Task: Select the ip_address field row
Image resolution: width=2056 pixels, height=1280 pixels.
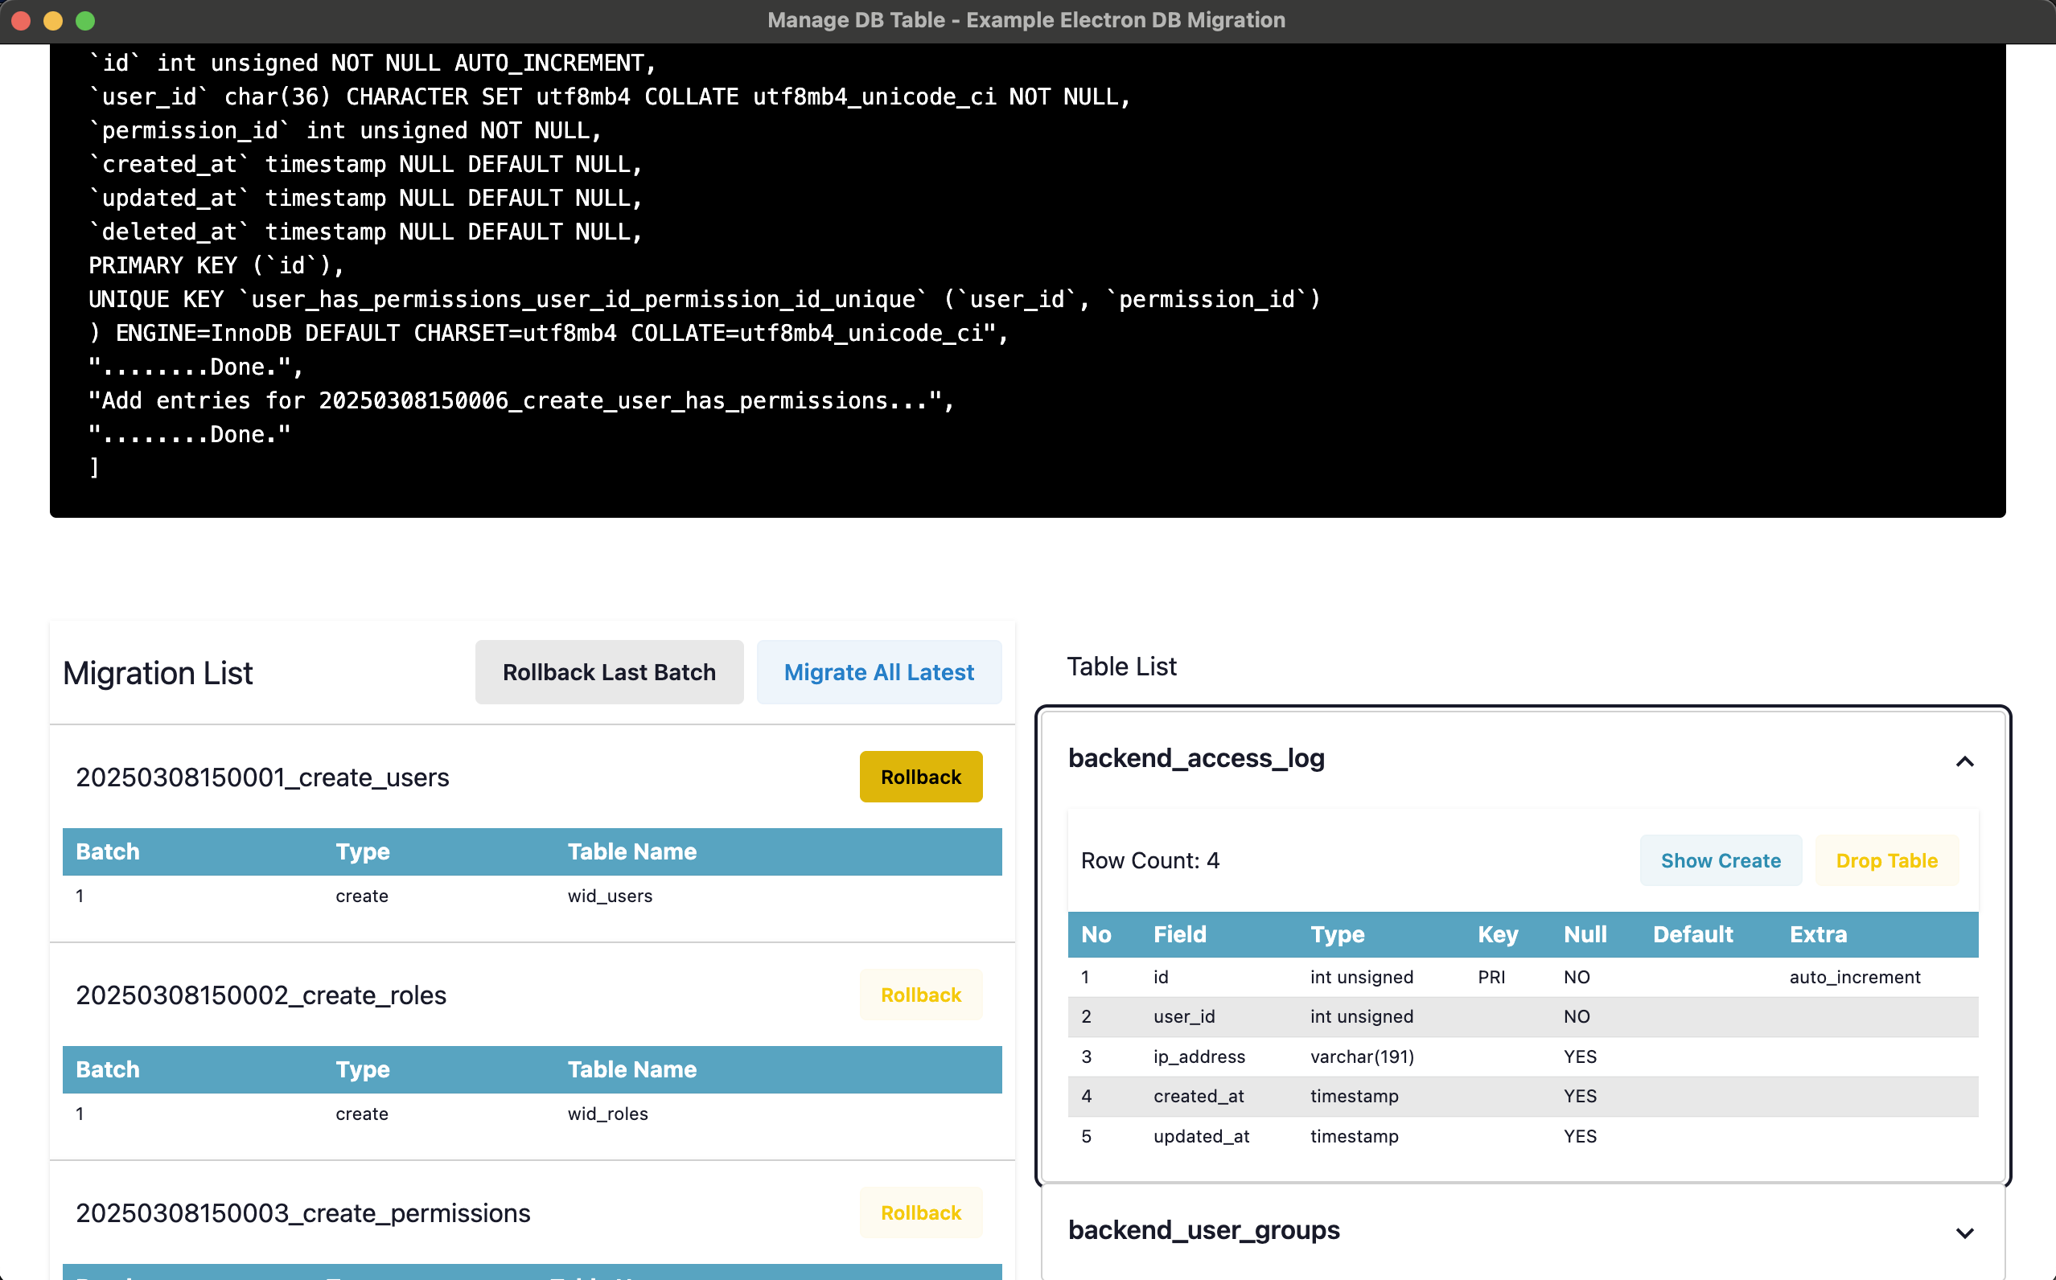Action: coord(1523,1056)
